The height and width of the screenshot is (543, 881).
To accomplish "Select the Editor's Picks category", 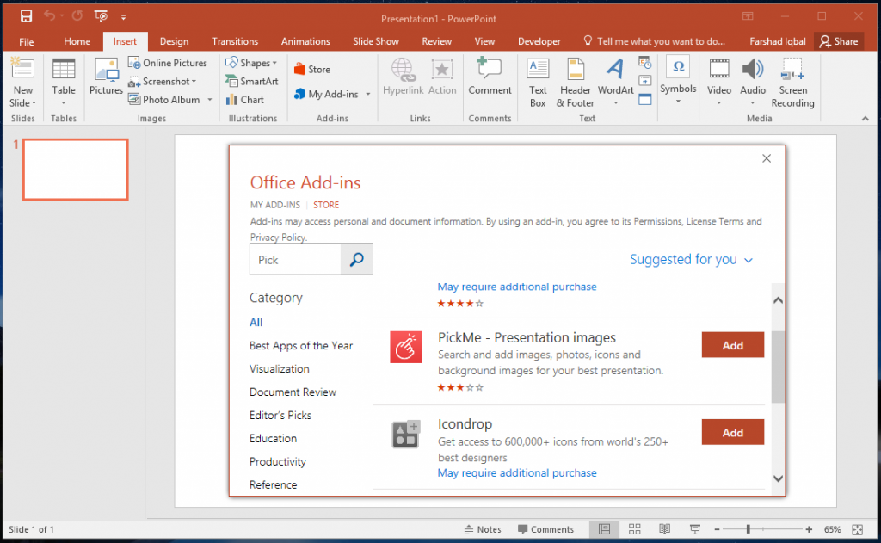I will click(x=280, y=416).
